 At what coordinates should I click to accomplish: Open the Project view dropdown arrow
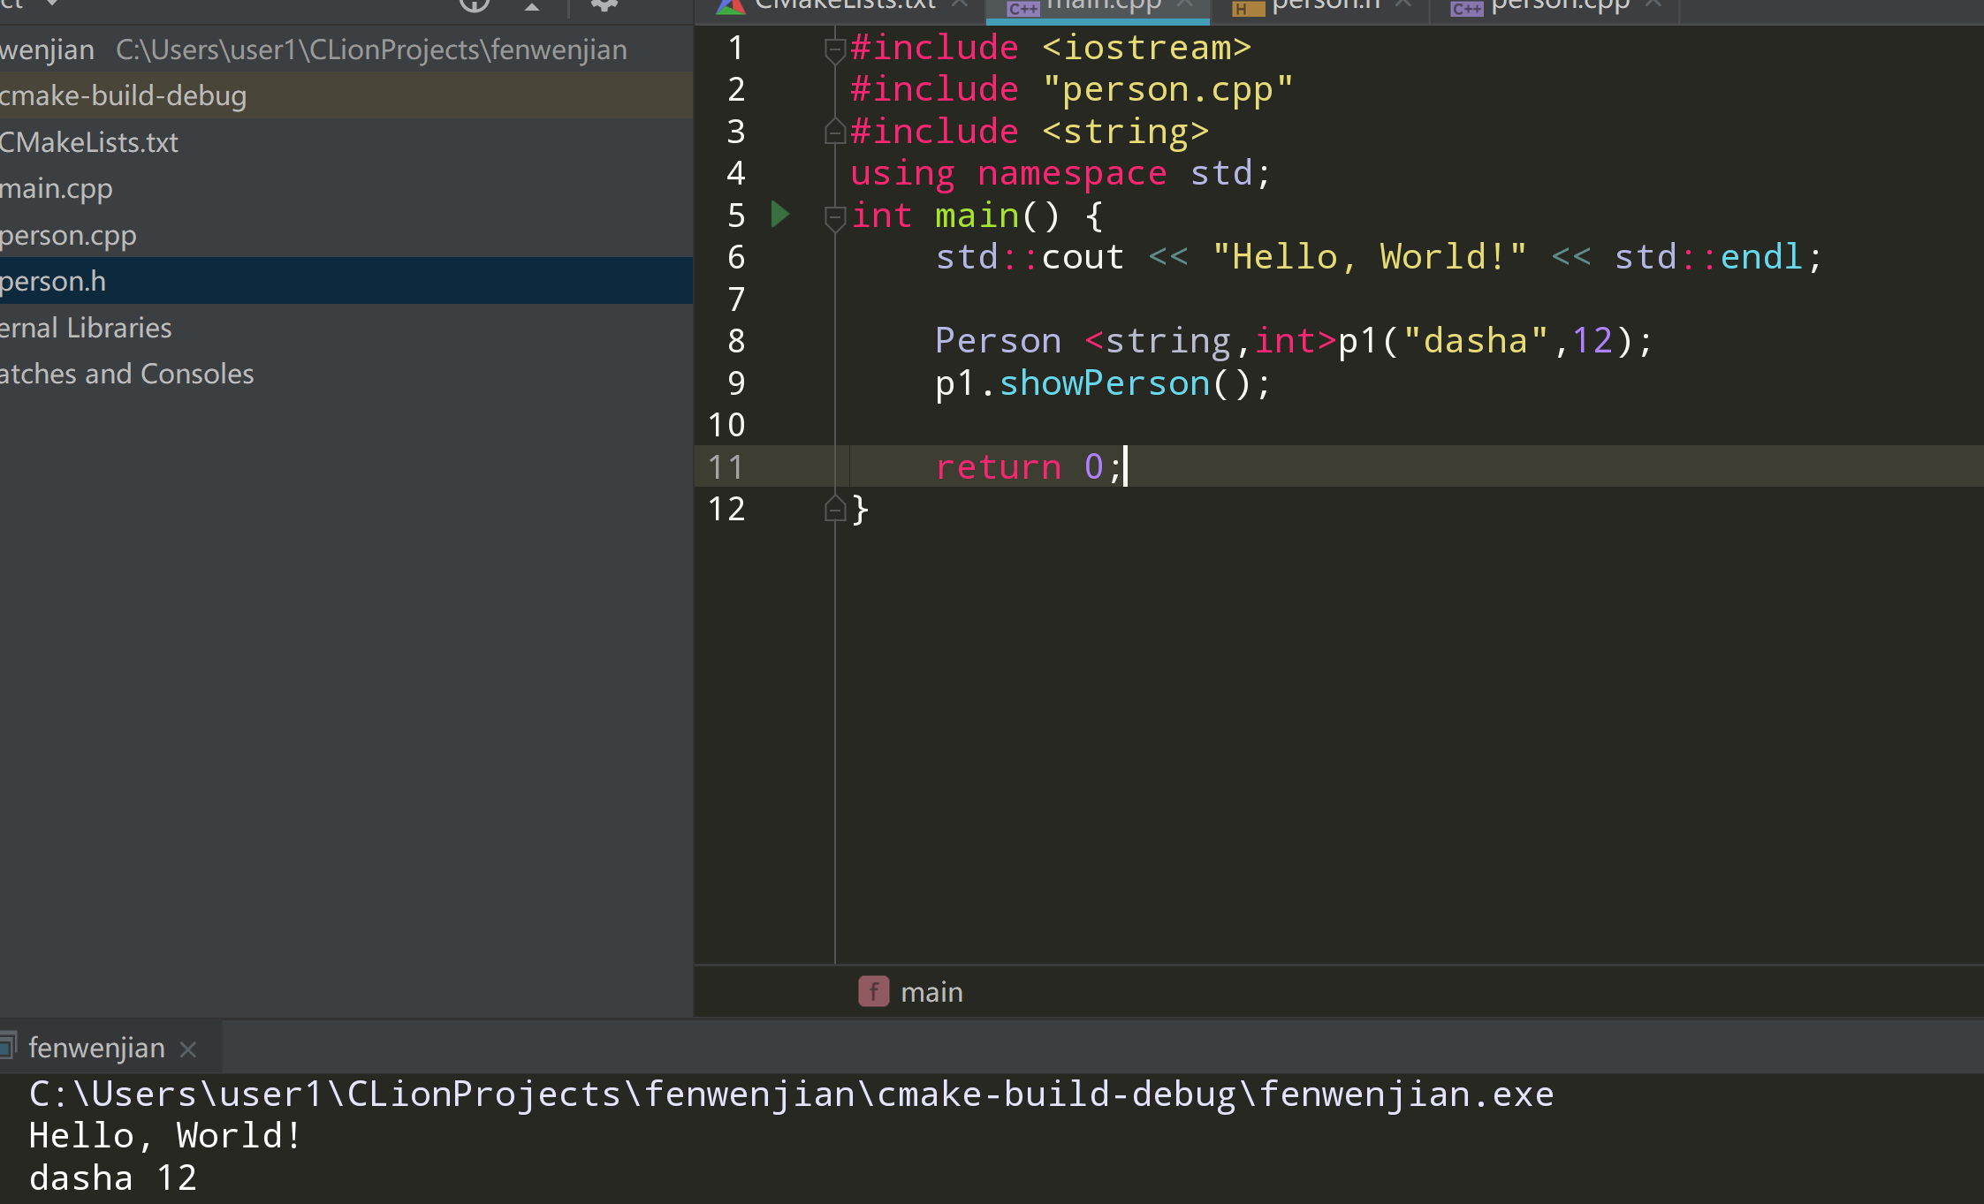53,4
